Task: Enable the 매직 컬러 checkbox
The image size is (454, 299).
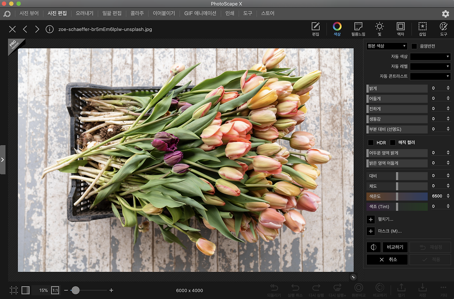Action: tap(393, 143)
